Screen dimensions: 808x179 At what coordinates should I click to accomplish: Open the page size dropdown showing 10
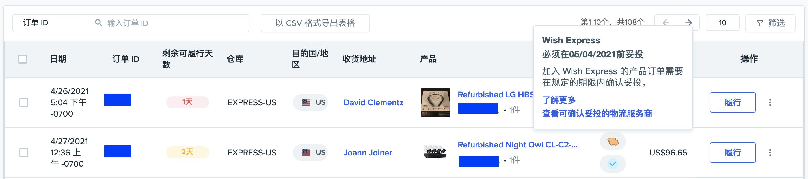click(x=722, y=23)
